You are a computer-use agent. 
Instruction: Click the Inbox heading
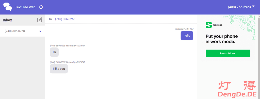pyautogui.click(x=7, y=20)
